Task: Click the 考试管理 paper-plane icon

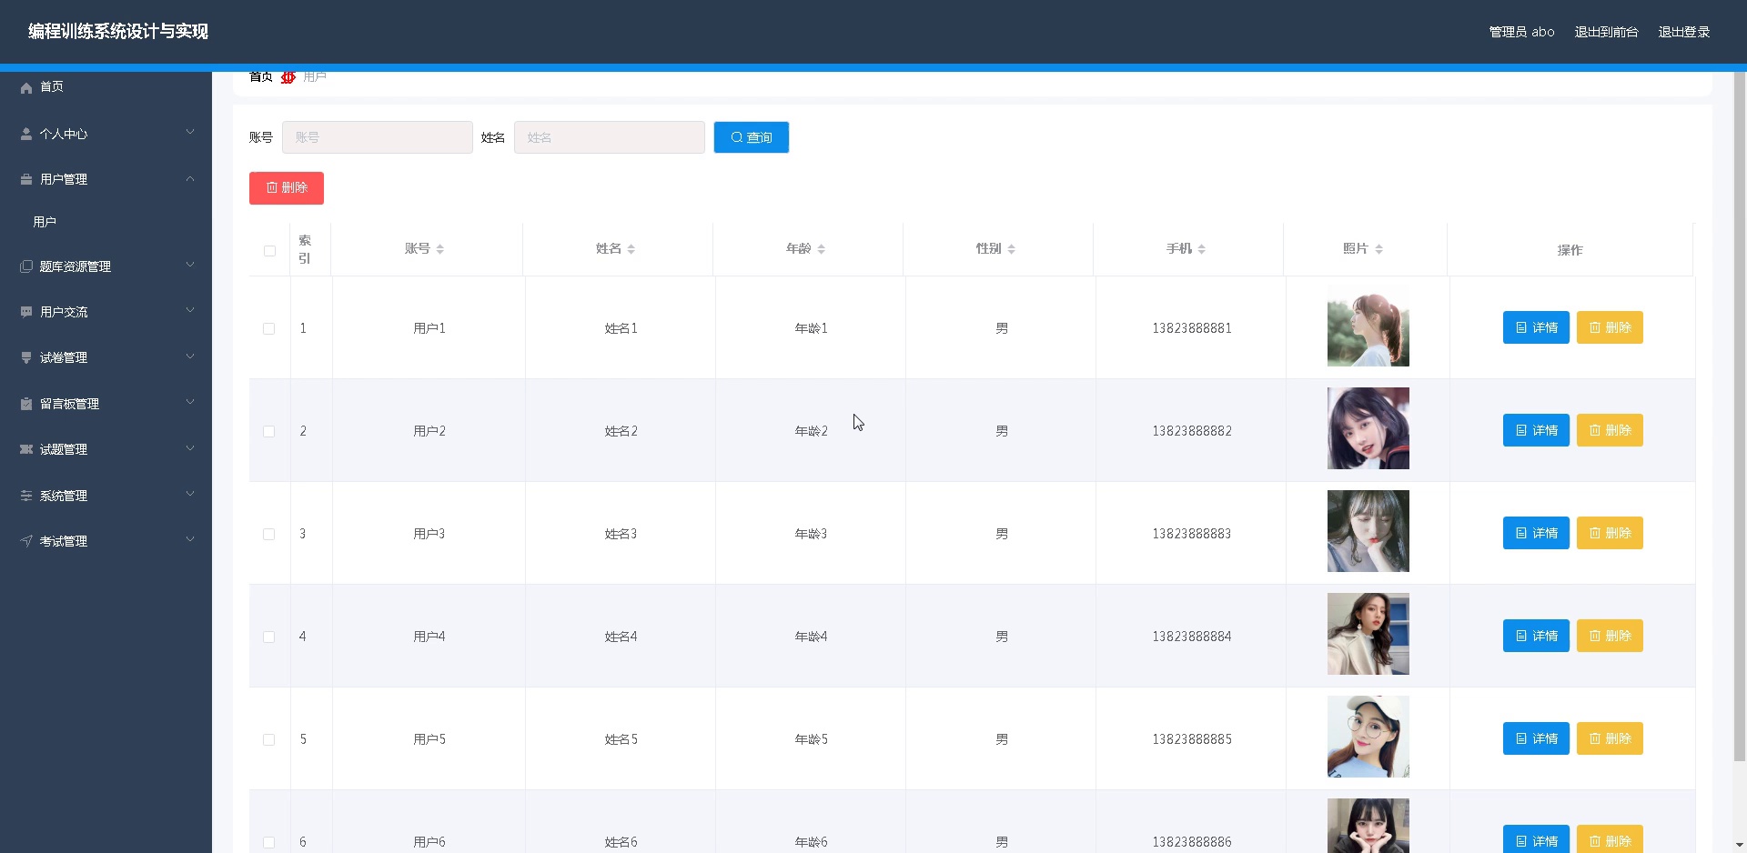Action: click(x=26, y=541)
